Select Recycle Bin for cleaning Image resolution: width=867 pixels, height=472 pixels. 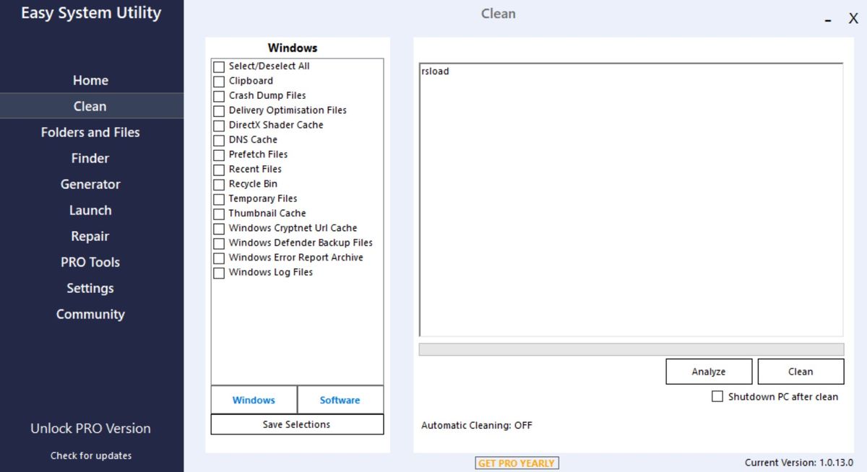click(x=220, y=184)
